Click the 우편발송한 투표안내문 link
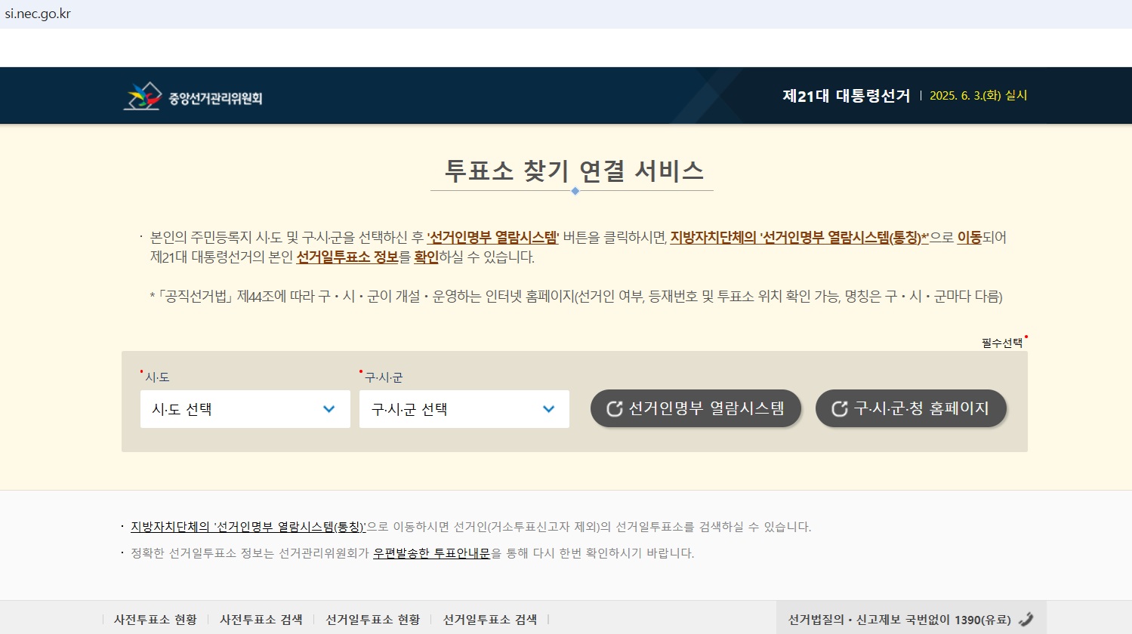 (x=433, y=552)
